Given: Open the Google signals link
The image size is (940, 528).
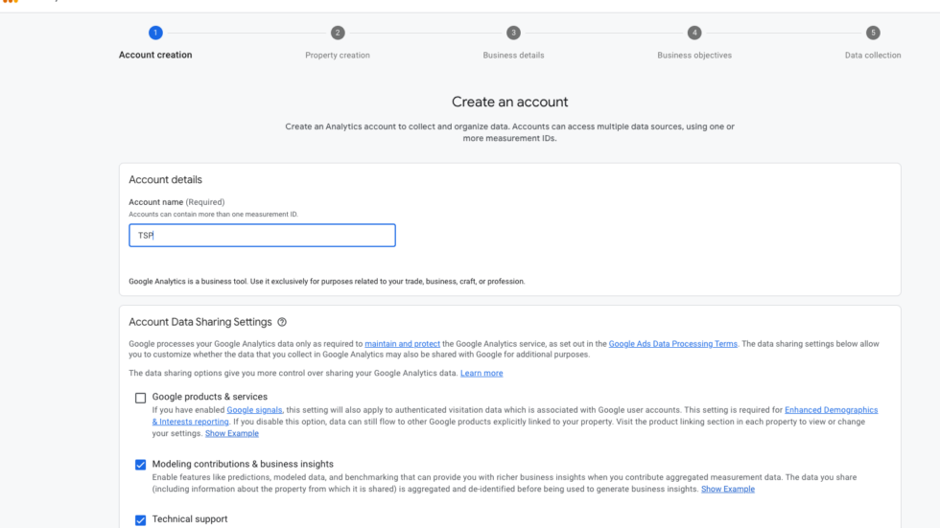Looking at the screenshot, I should tap(254, 410).
